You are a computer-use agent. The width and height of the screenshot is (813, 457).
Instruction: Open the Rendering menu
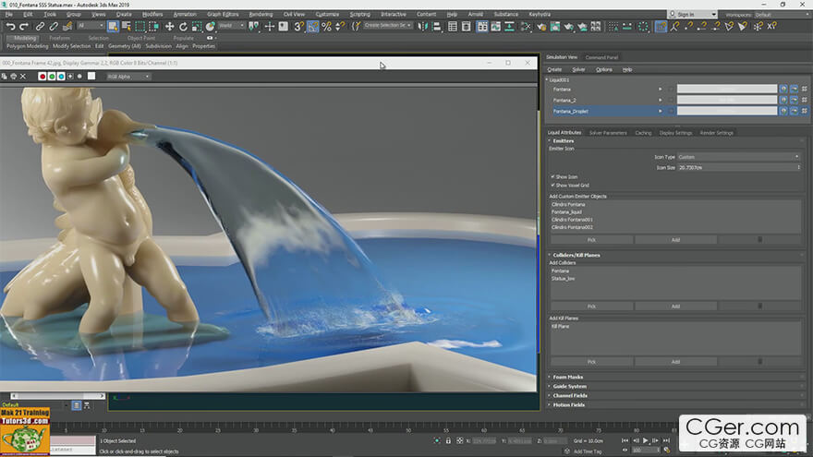pyautogui.click(x=261, y=14)
